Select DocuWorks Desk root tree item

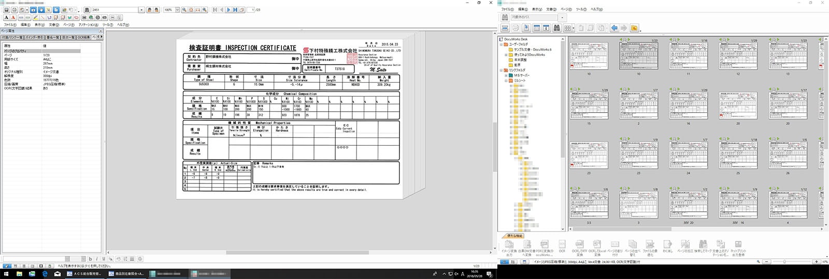(x=516, y=39)
